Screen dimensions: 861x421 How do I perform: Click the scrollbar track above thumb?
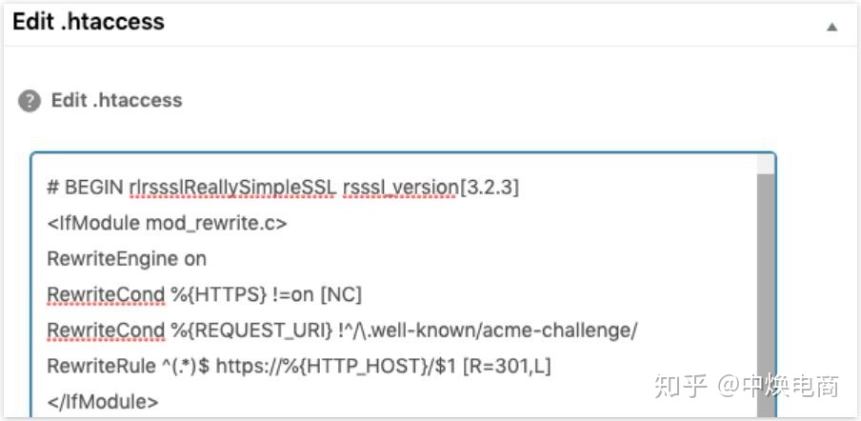(766, 164)
